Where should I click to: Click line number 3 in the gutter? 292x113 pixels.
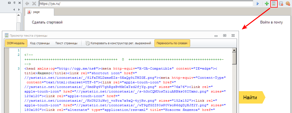click(18, 69)
